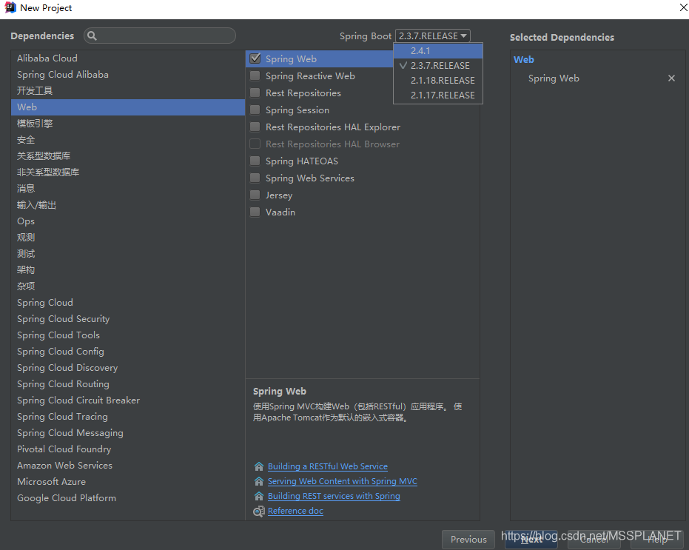This screenshot has width=689, height=550.
Task: Select the Spring Cloud Config category
Action: [128, 352]
